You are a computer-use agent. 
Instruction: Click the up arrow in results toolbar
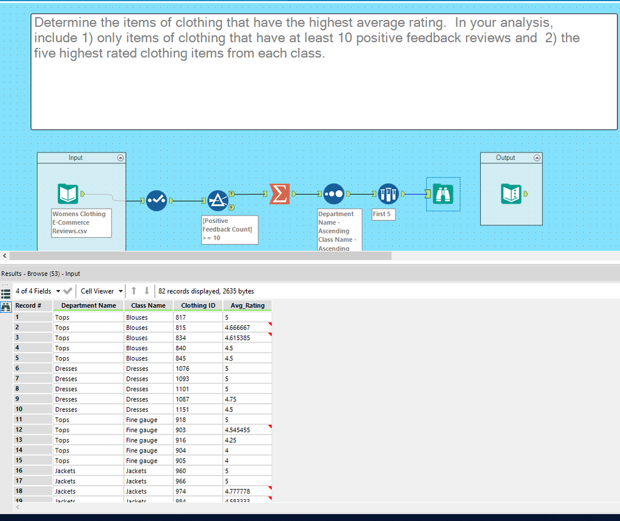click(133, 291)
